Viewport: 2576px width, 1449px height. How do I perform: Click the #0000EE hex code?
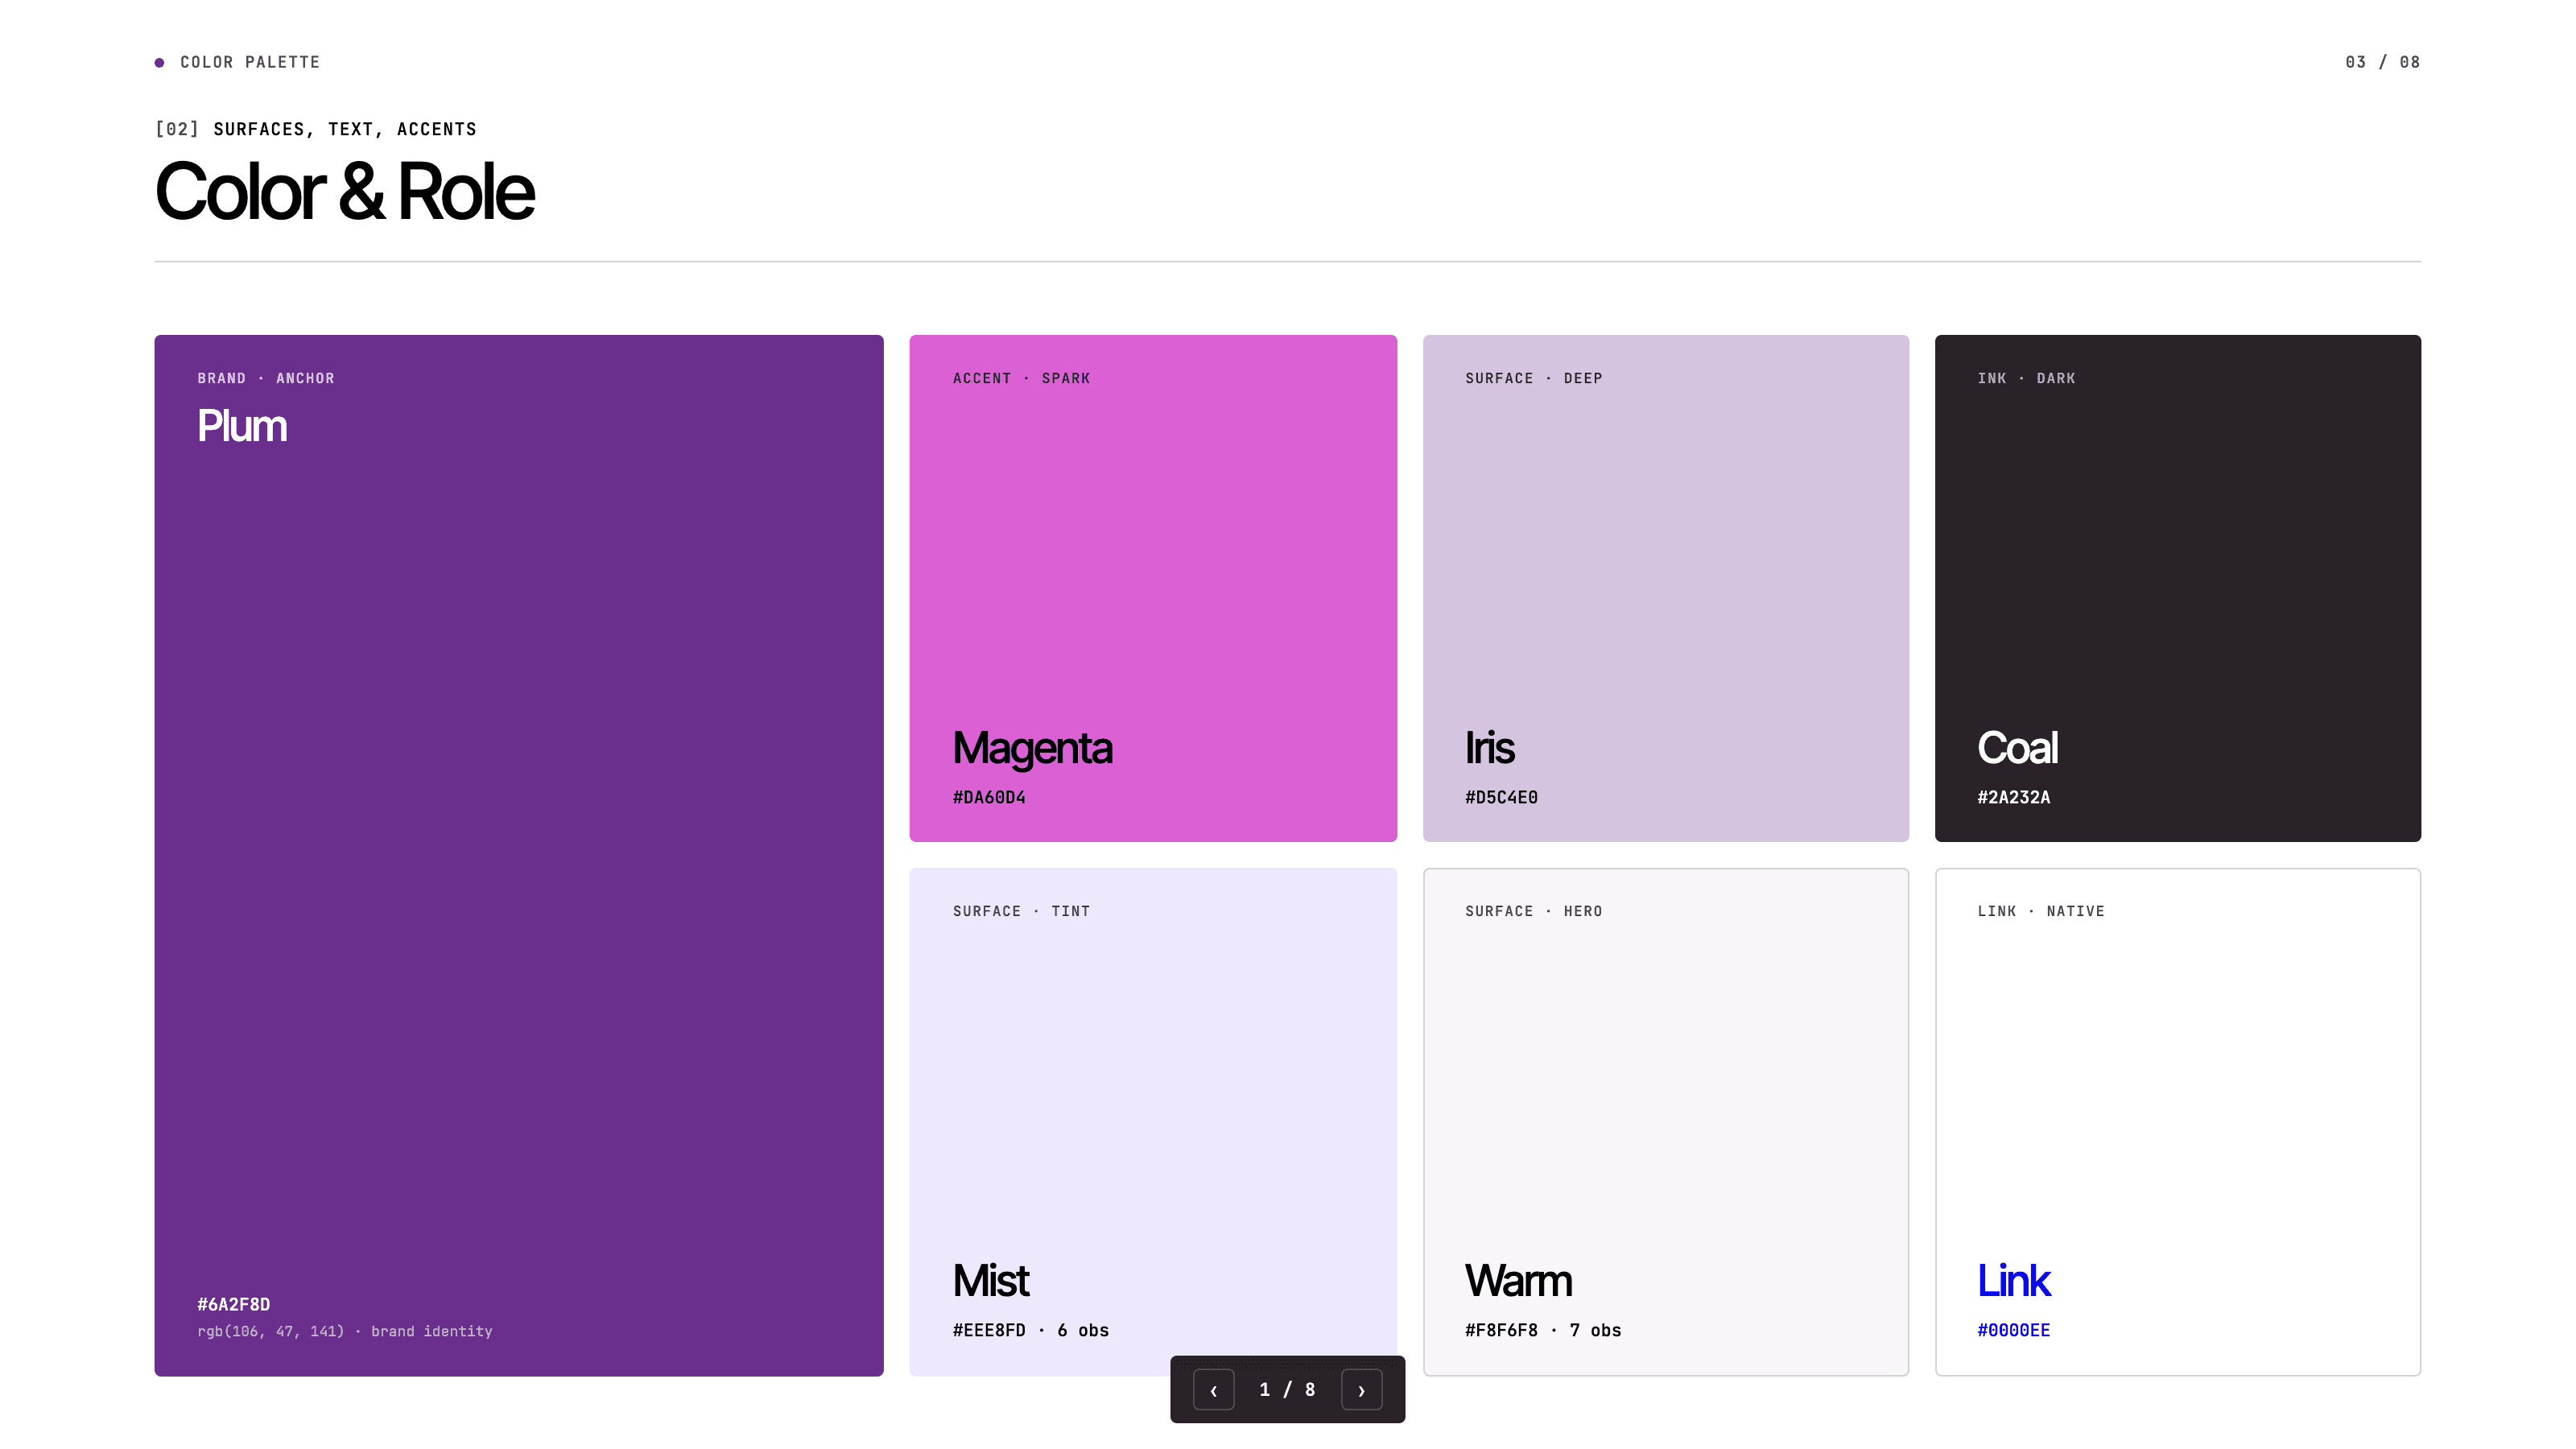[x=2013, y=1330]
